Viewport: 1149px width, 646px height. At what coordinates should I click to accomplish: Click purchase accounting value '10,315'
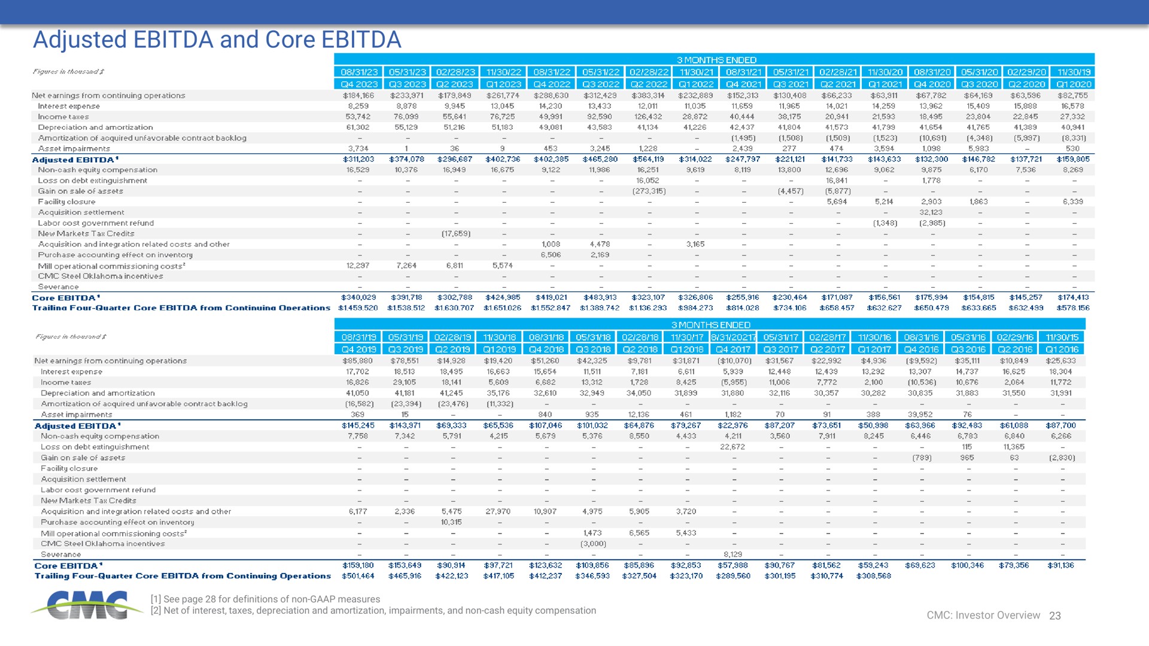[x=452, y=522]
